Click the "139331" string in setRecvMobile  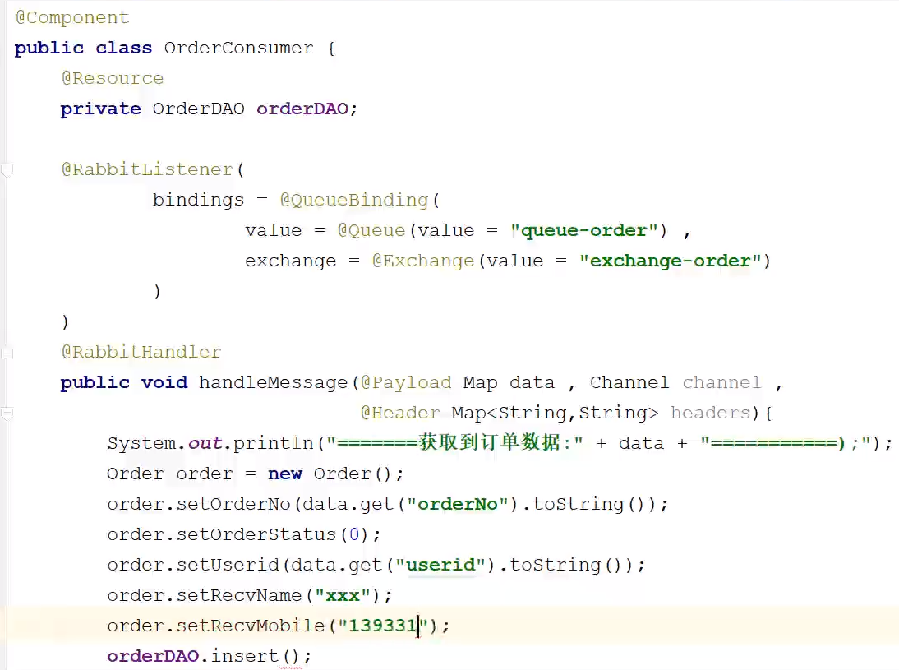pos(382,626)
